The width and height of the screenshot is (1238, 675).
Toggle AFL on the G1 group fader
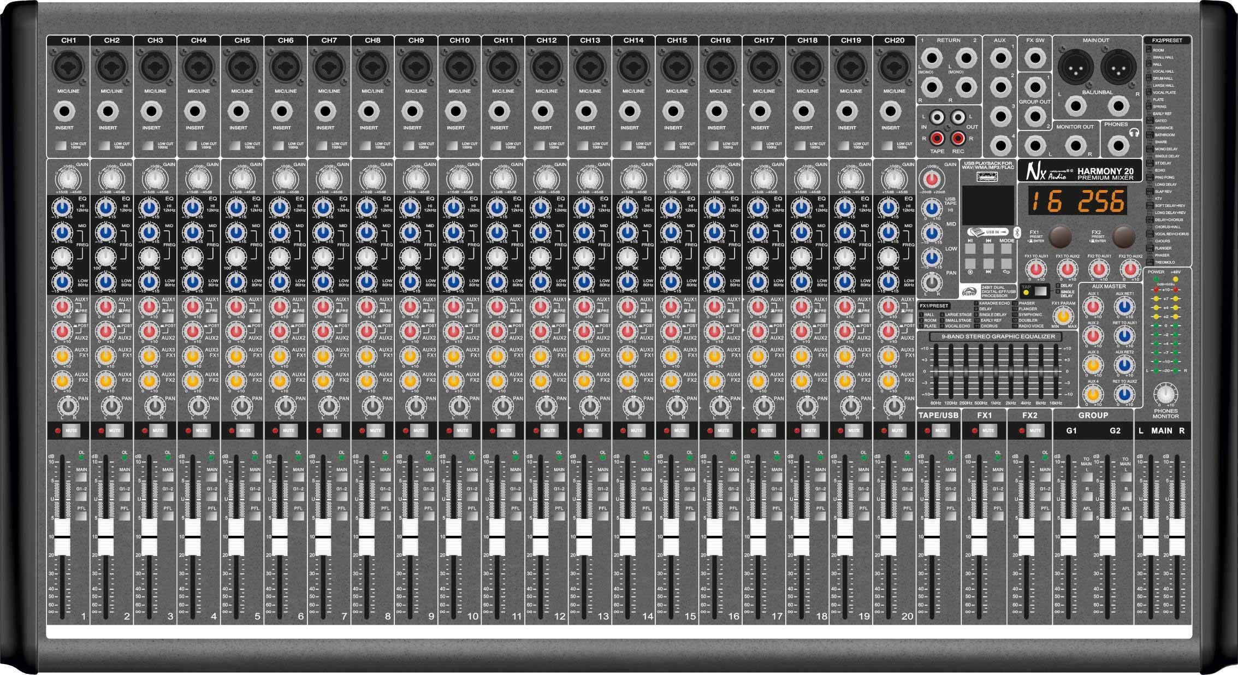pyautogui.click(x=1088, y=517)
